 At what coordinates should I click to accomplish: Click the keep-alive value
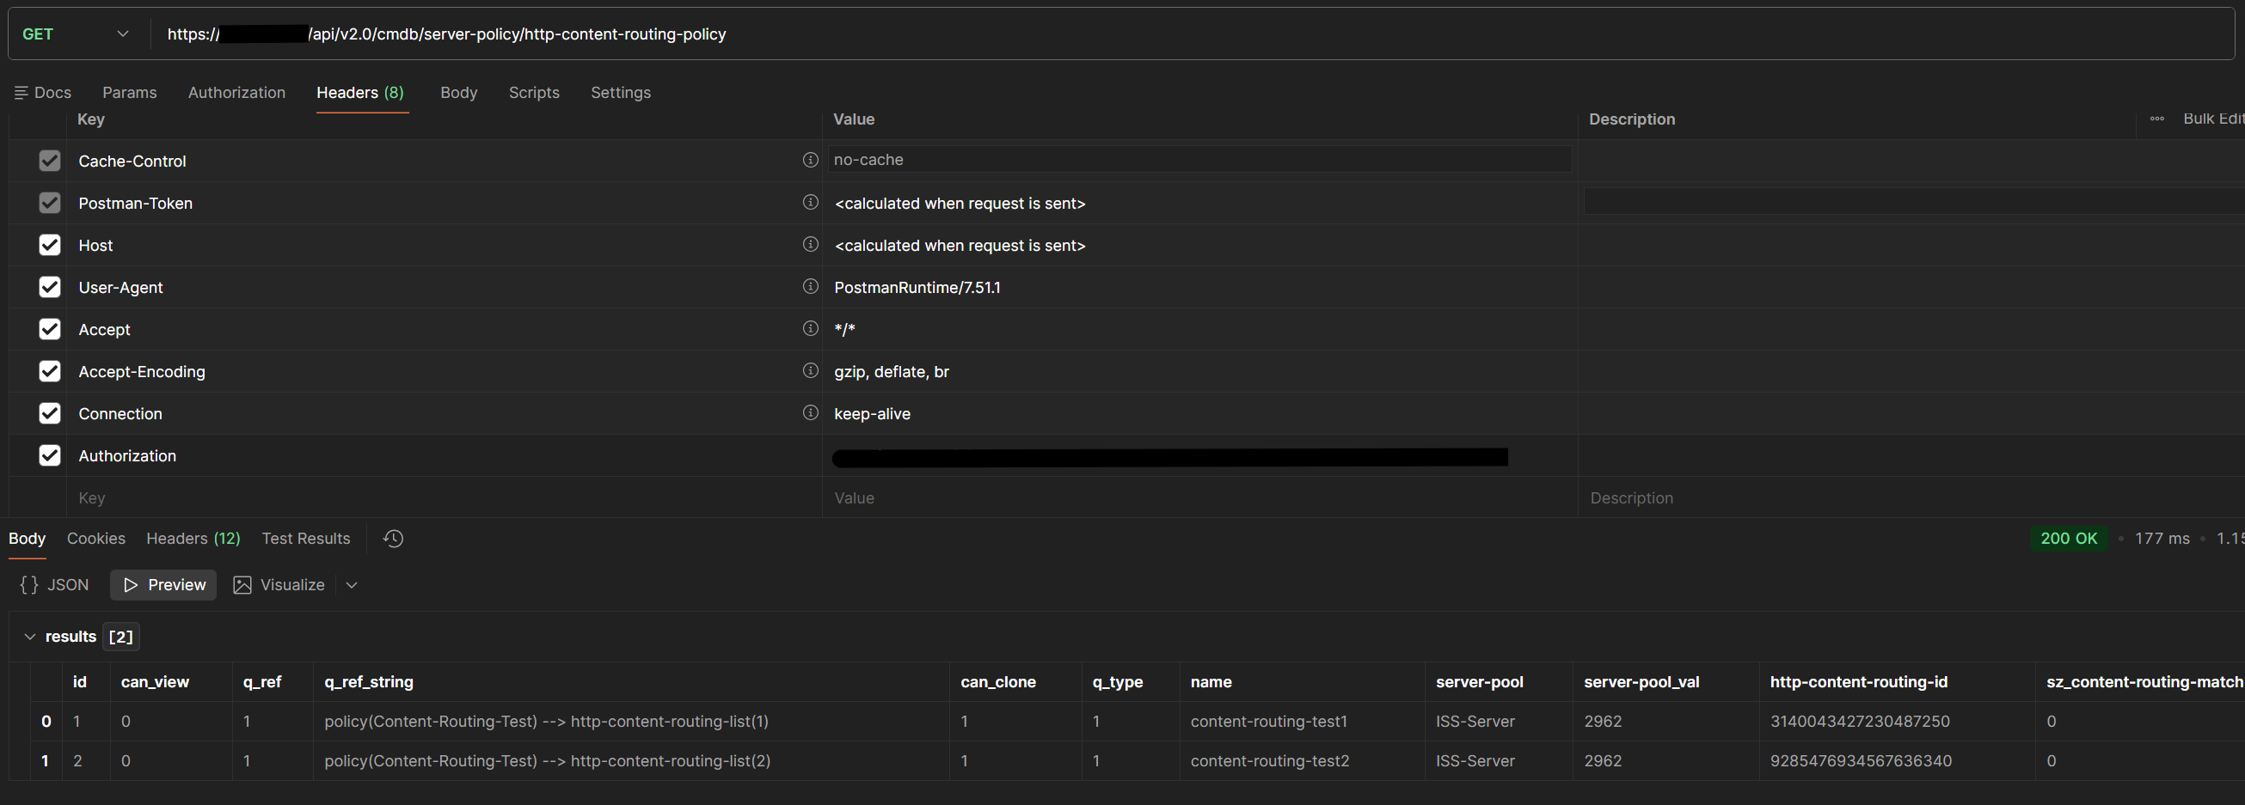click(873, 414)
